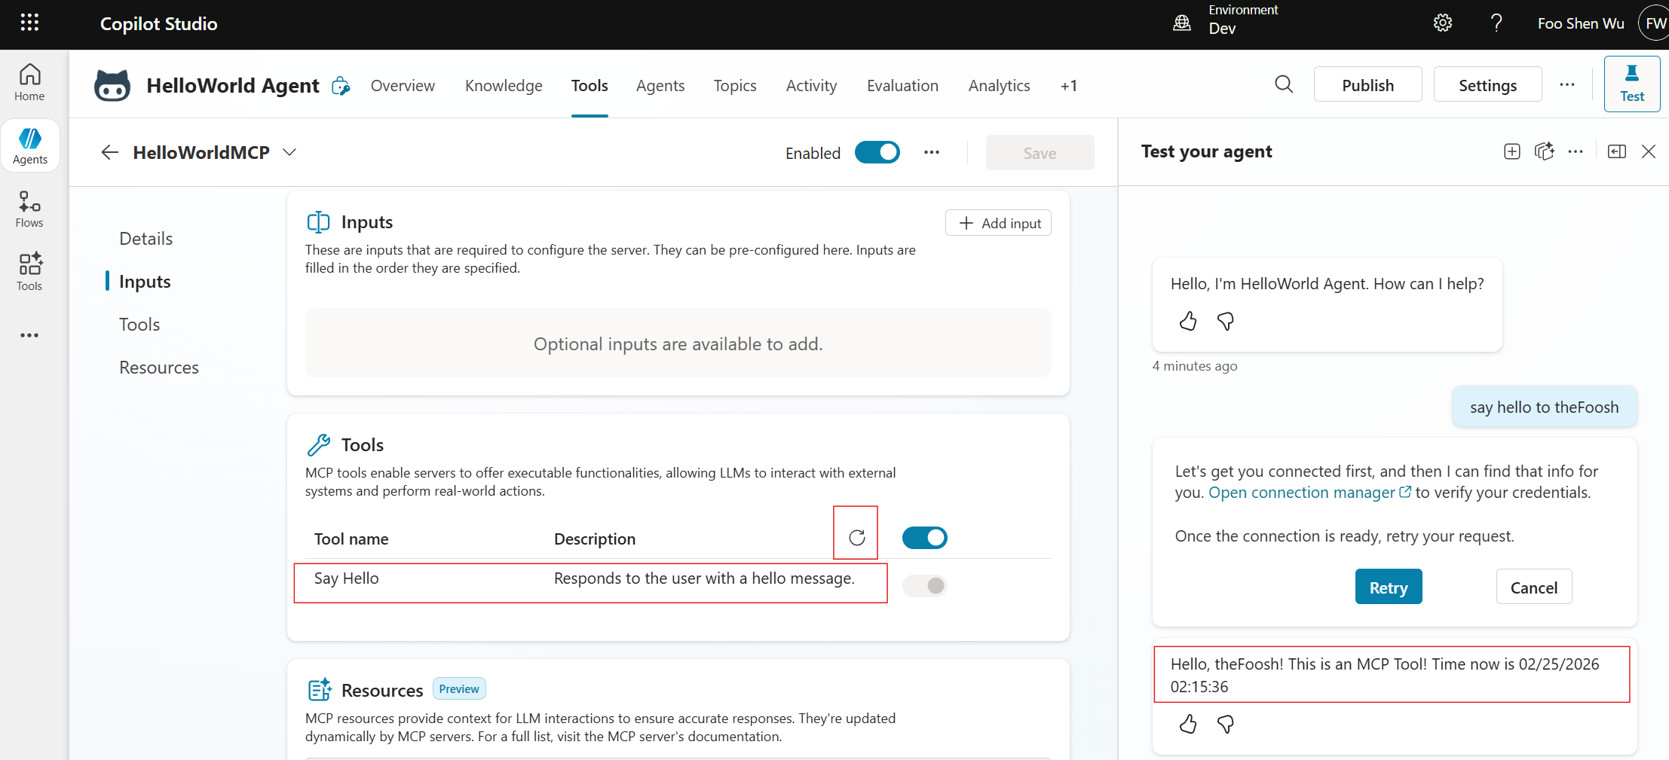This screenshot has height=760, width=1669.
Task: Open more options in the test panel header
Action: click(1576, 151)
